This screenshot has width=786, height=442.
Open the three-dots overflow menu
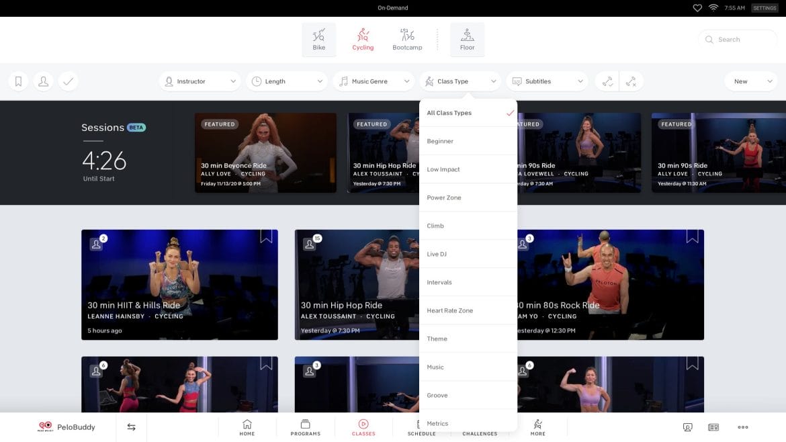(743, 427)
